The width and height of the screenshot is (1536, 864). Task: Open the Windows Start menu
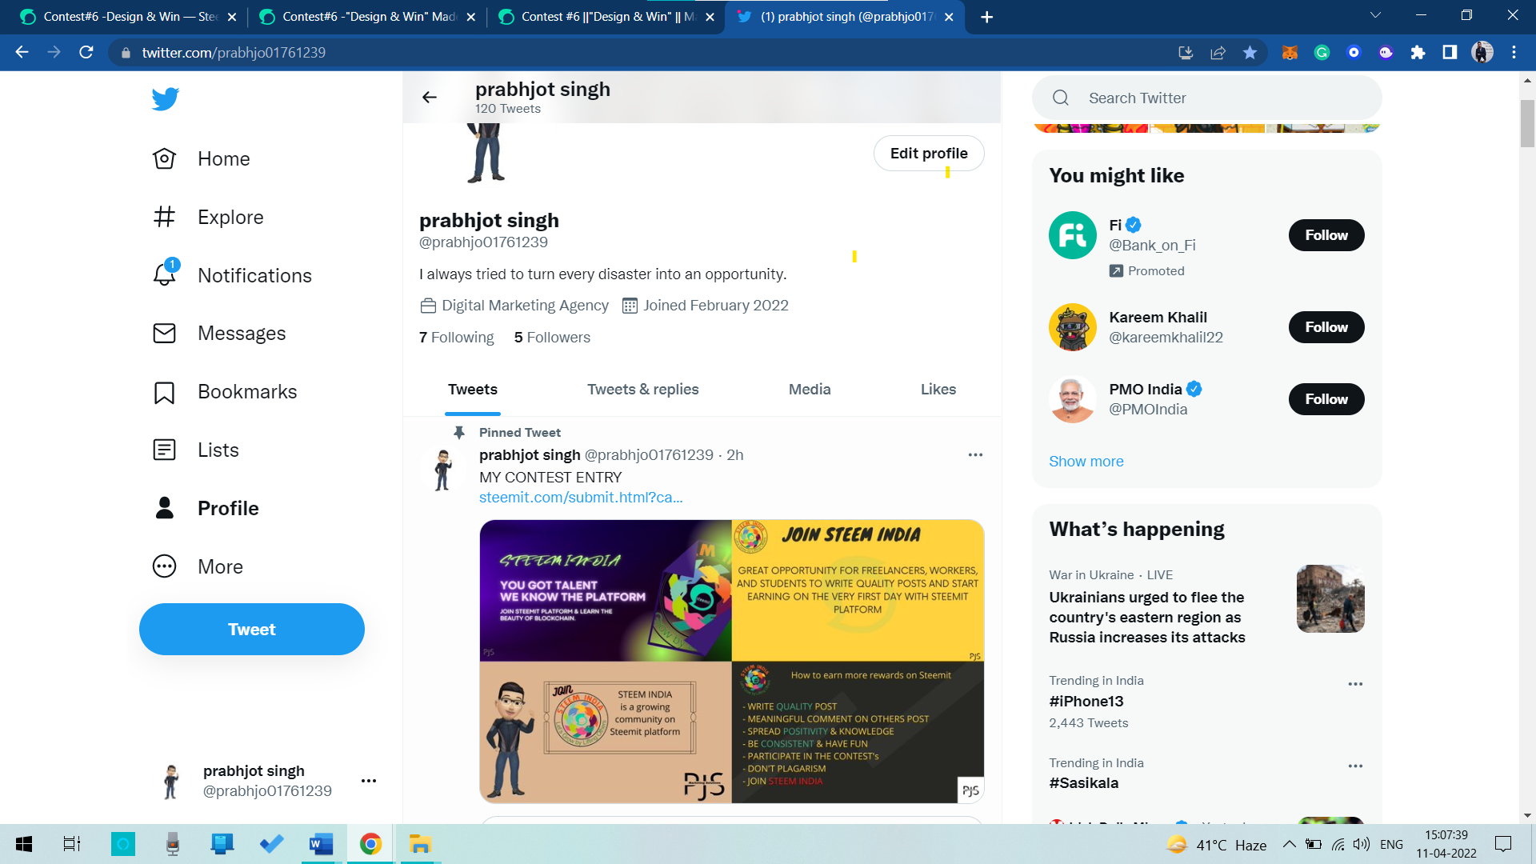coord(24,844)
